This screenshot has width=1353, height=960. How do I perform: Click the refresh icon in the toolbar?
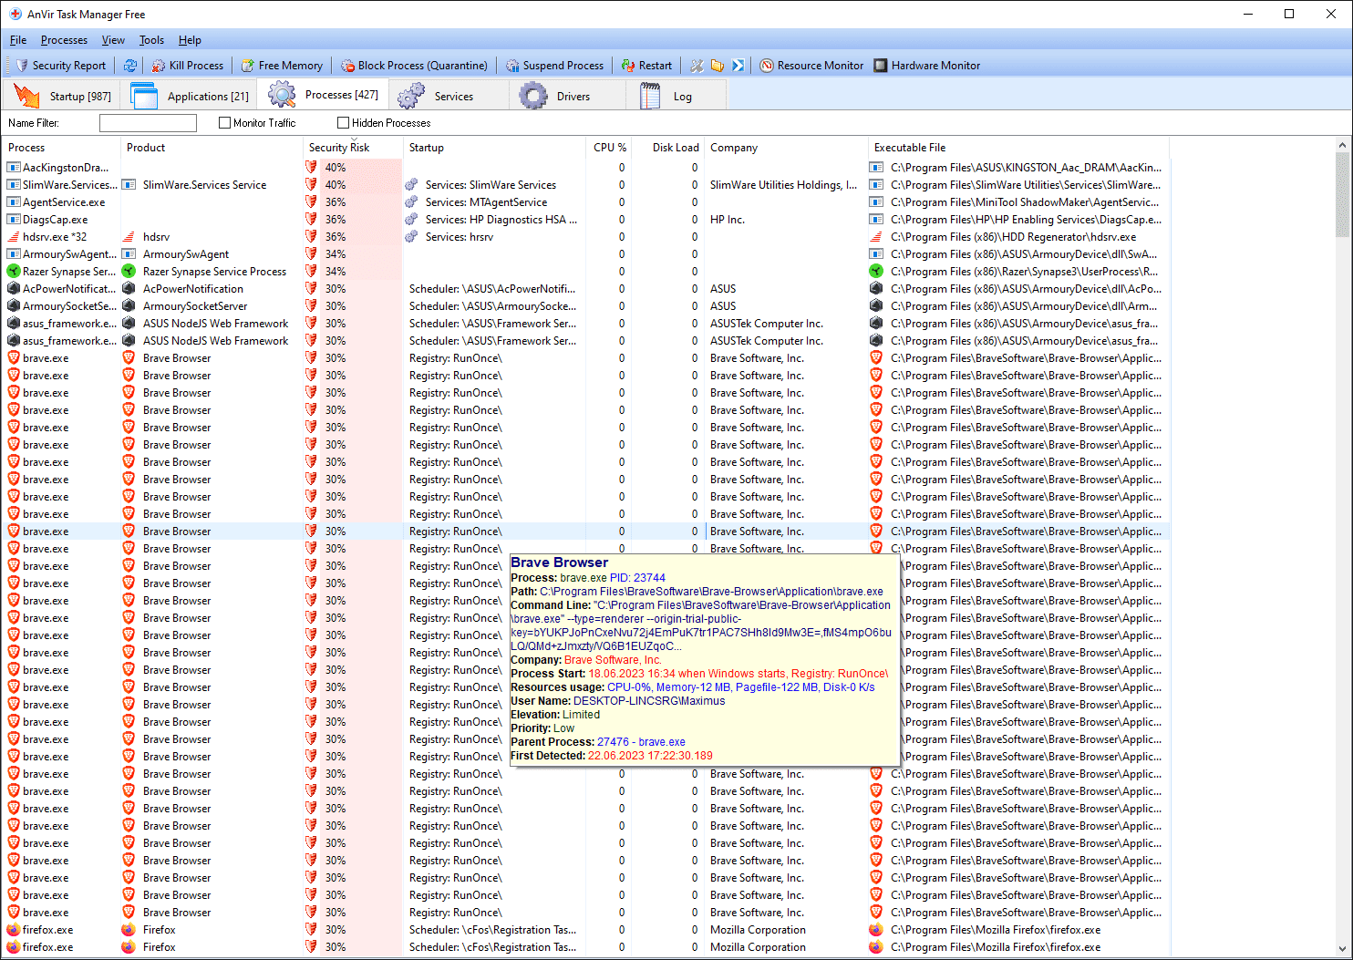point(130,66)
